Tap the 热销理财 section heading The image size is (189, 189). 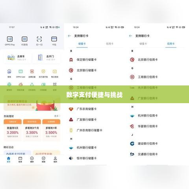(x=9, y=116)
